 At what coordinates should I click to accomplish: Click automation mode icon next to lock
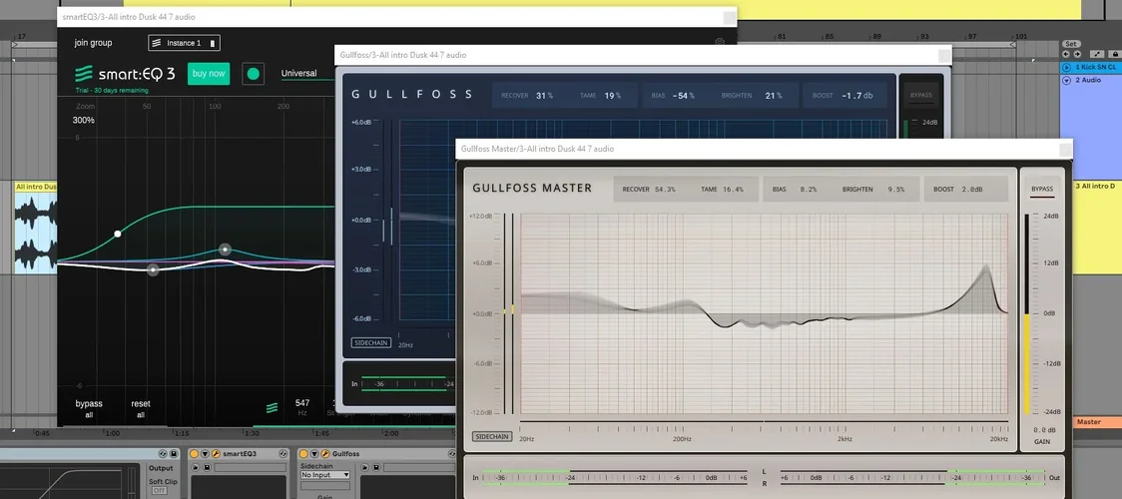tap(1097, 54)
